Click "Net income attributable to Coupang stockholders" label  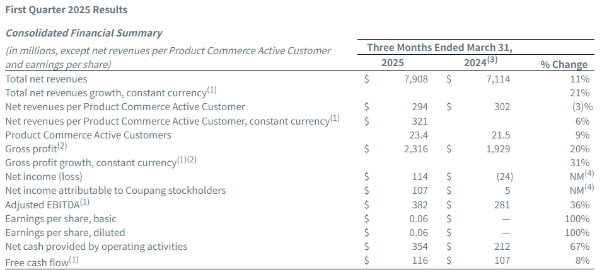[115, 191]
